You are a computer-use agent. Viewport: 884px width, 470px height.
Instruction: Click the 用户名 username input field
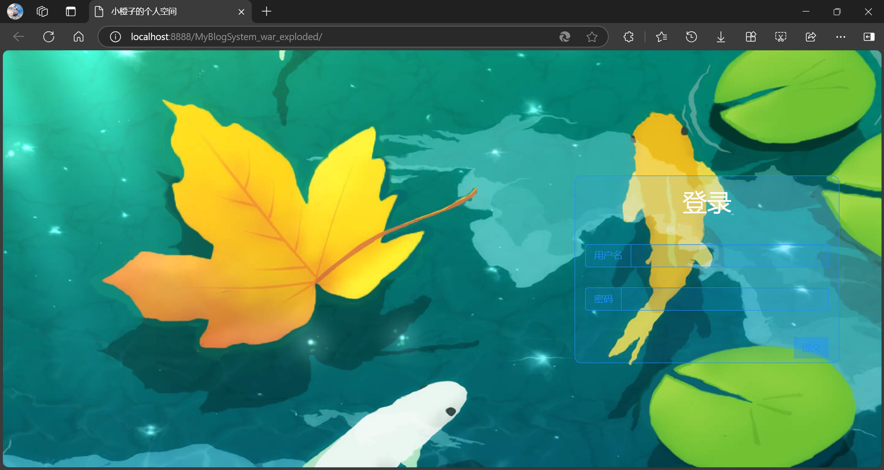[x=730, y=256]
